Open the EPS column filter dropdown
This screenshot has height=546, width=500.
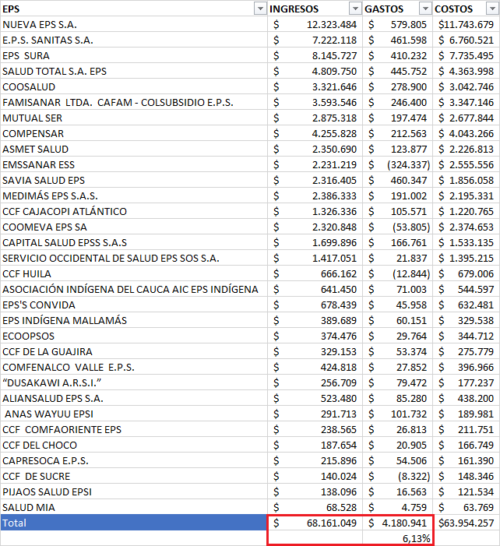coord(260,9)
